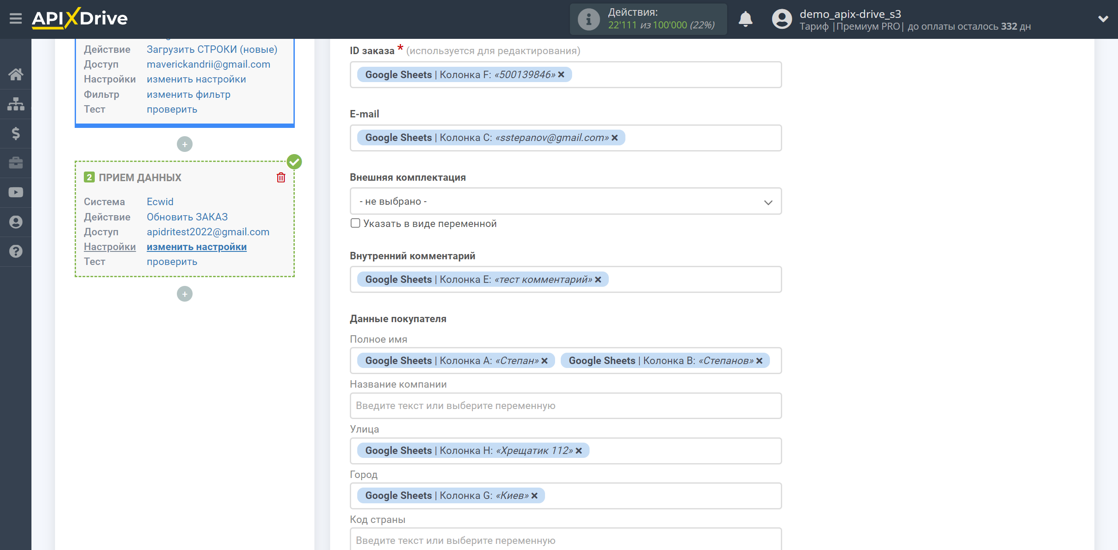The height and width of the screenshot is (550, 1118).
Task: Remove the Column G Киев tag
Action: 534,495
